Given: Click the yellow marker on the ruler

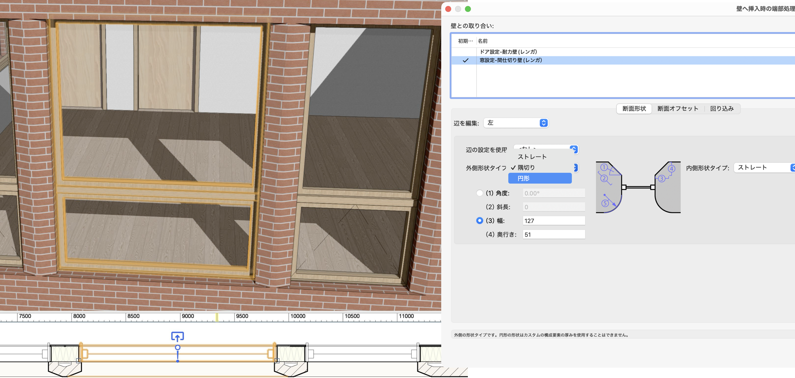Looking at the screenshot, I should tap(217, 317).
